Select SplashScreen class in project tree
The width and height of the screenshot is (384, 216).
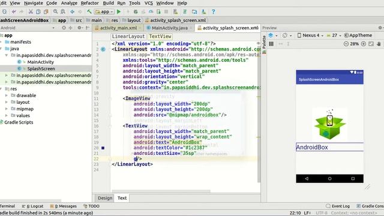coord(41,68)
